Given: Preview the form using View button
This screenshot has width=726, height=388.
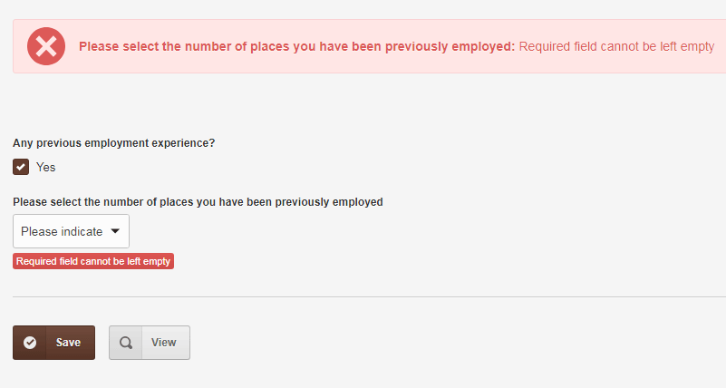Looking at the screenshot, I should pyautogui.click(x=149, y=343).
